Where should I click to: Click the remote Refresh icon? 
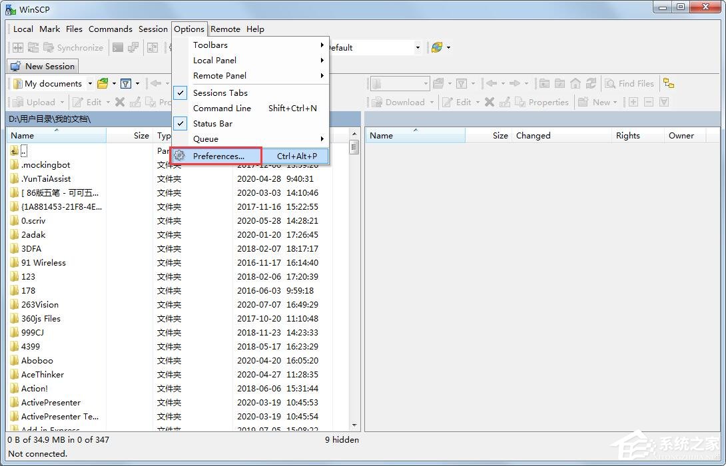click(591, 83)
